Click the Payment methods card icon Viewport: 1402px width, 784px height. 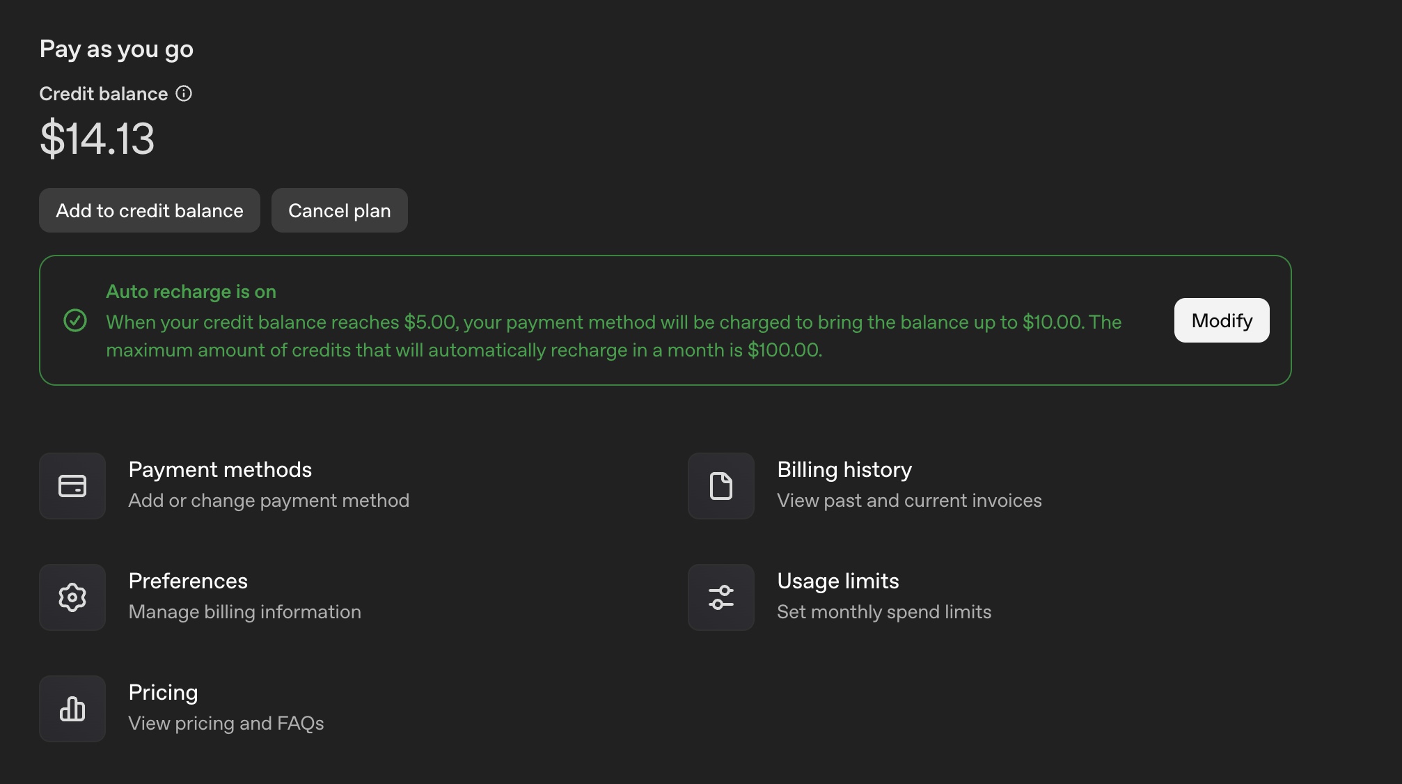(72, 486)
